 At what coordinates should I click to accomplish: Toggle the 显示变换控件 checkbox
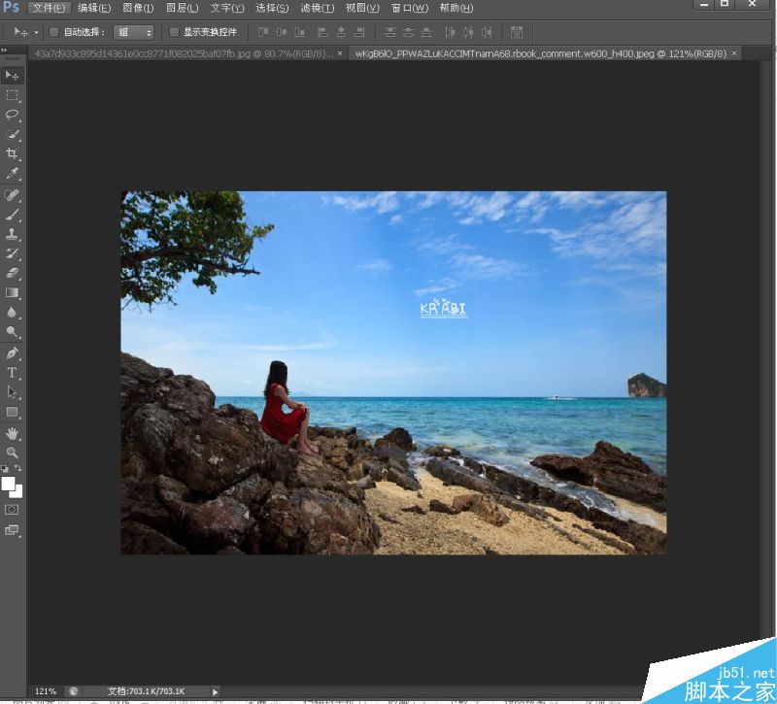(174, 32)
